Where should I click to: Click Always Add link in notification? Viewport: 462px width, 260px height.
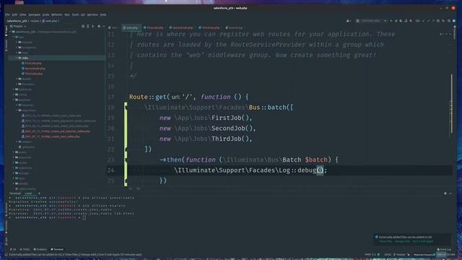(403, 242)
